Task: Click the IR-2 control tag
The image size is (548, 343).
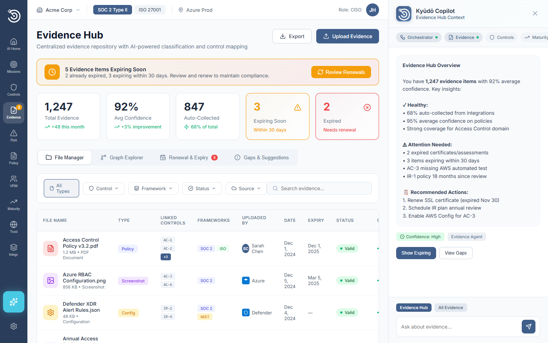Action: (x=168, y=308)
